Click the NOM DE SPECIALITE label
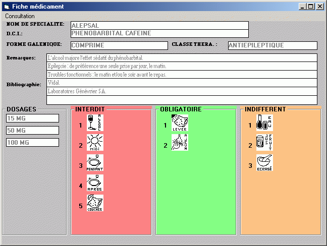Screen dimensions: 327x246 point(35,24)
